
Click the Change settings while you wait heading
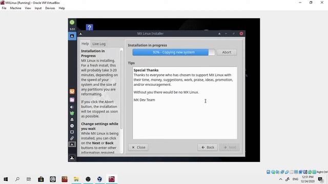[99, 126]
